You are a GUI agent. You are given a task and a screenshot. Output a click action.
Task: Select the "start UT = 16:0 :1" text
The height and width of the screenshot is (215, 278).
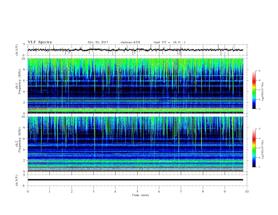pos(170,42)
